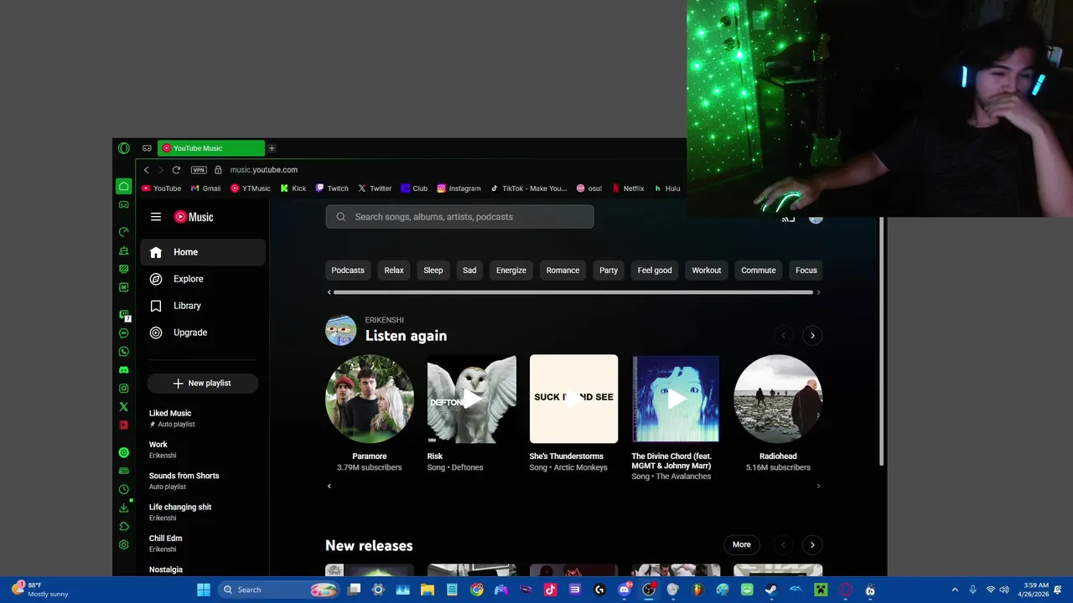This screenshot has height=603, width=1073.
Task: Select the Relax mood chip
Action: click(x=394, y=271)
